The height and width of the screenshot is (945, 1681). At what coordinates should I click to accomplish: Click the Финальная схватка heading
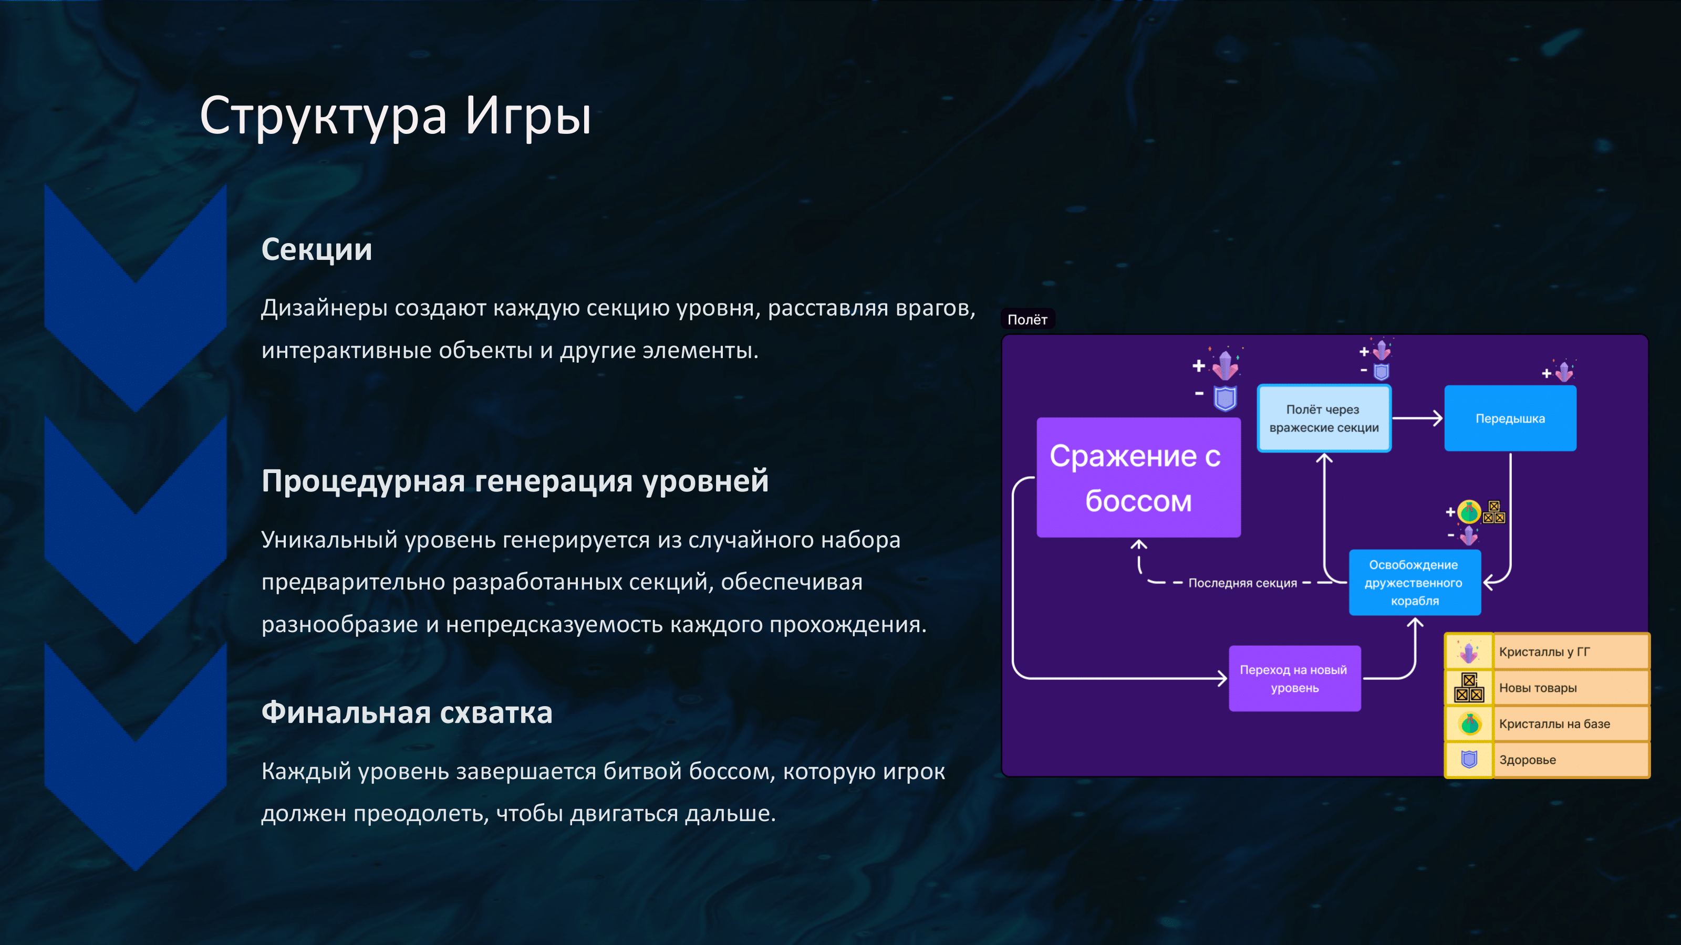(x=407, y=712)
